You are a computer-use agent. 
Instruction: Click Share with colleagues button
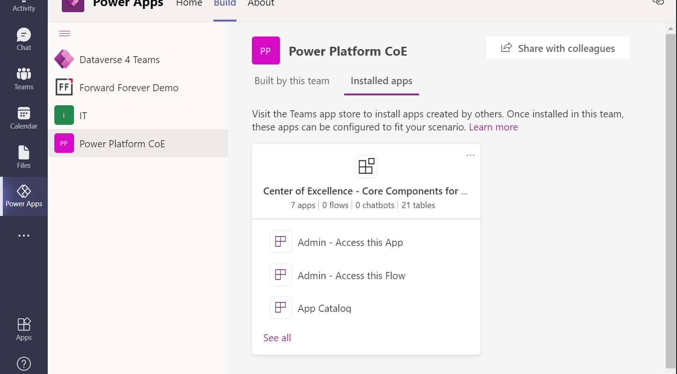pos(558,48)
